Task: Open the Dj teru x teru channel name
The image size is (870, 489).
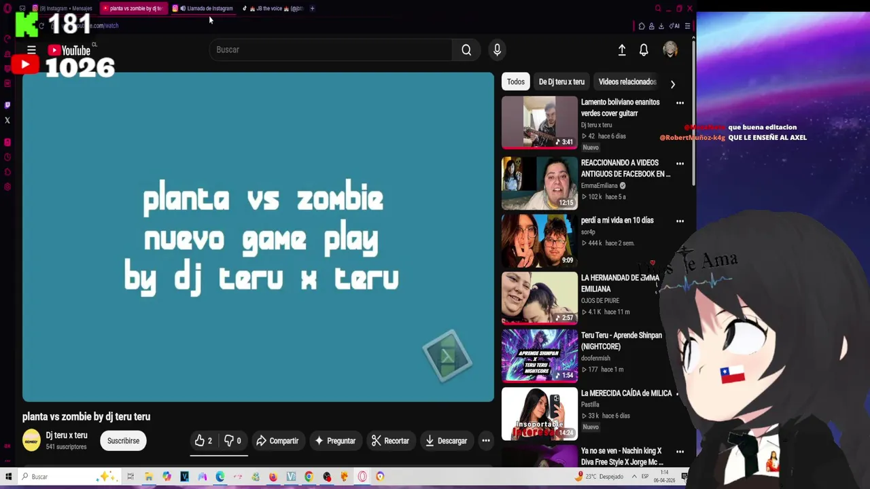Action: click(x=67, y=435)
